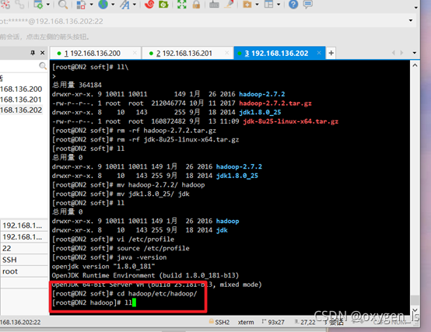Close the 192.168.136.201 tab
This screenshot has height=332, width=431.
point(226,53)
